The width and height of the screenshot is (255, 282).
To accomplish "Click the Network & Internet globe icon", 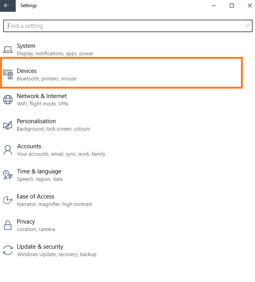I will tap(8, 100).
